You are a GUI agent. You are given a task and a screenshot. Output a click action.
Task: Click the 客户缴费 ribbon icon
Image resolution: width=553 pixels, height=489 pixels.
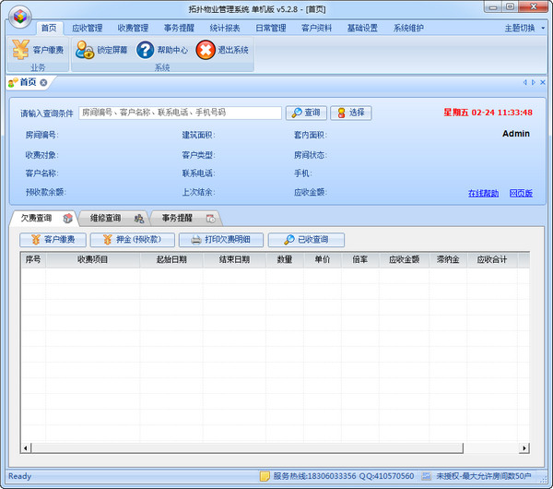coord(22,50)
